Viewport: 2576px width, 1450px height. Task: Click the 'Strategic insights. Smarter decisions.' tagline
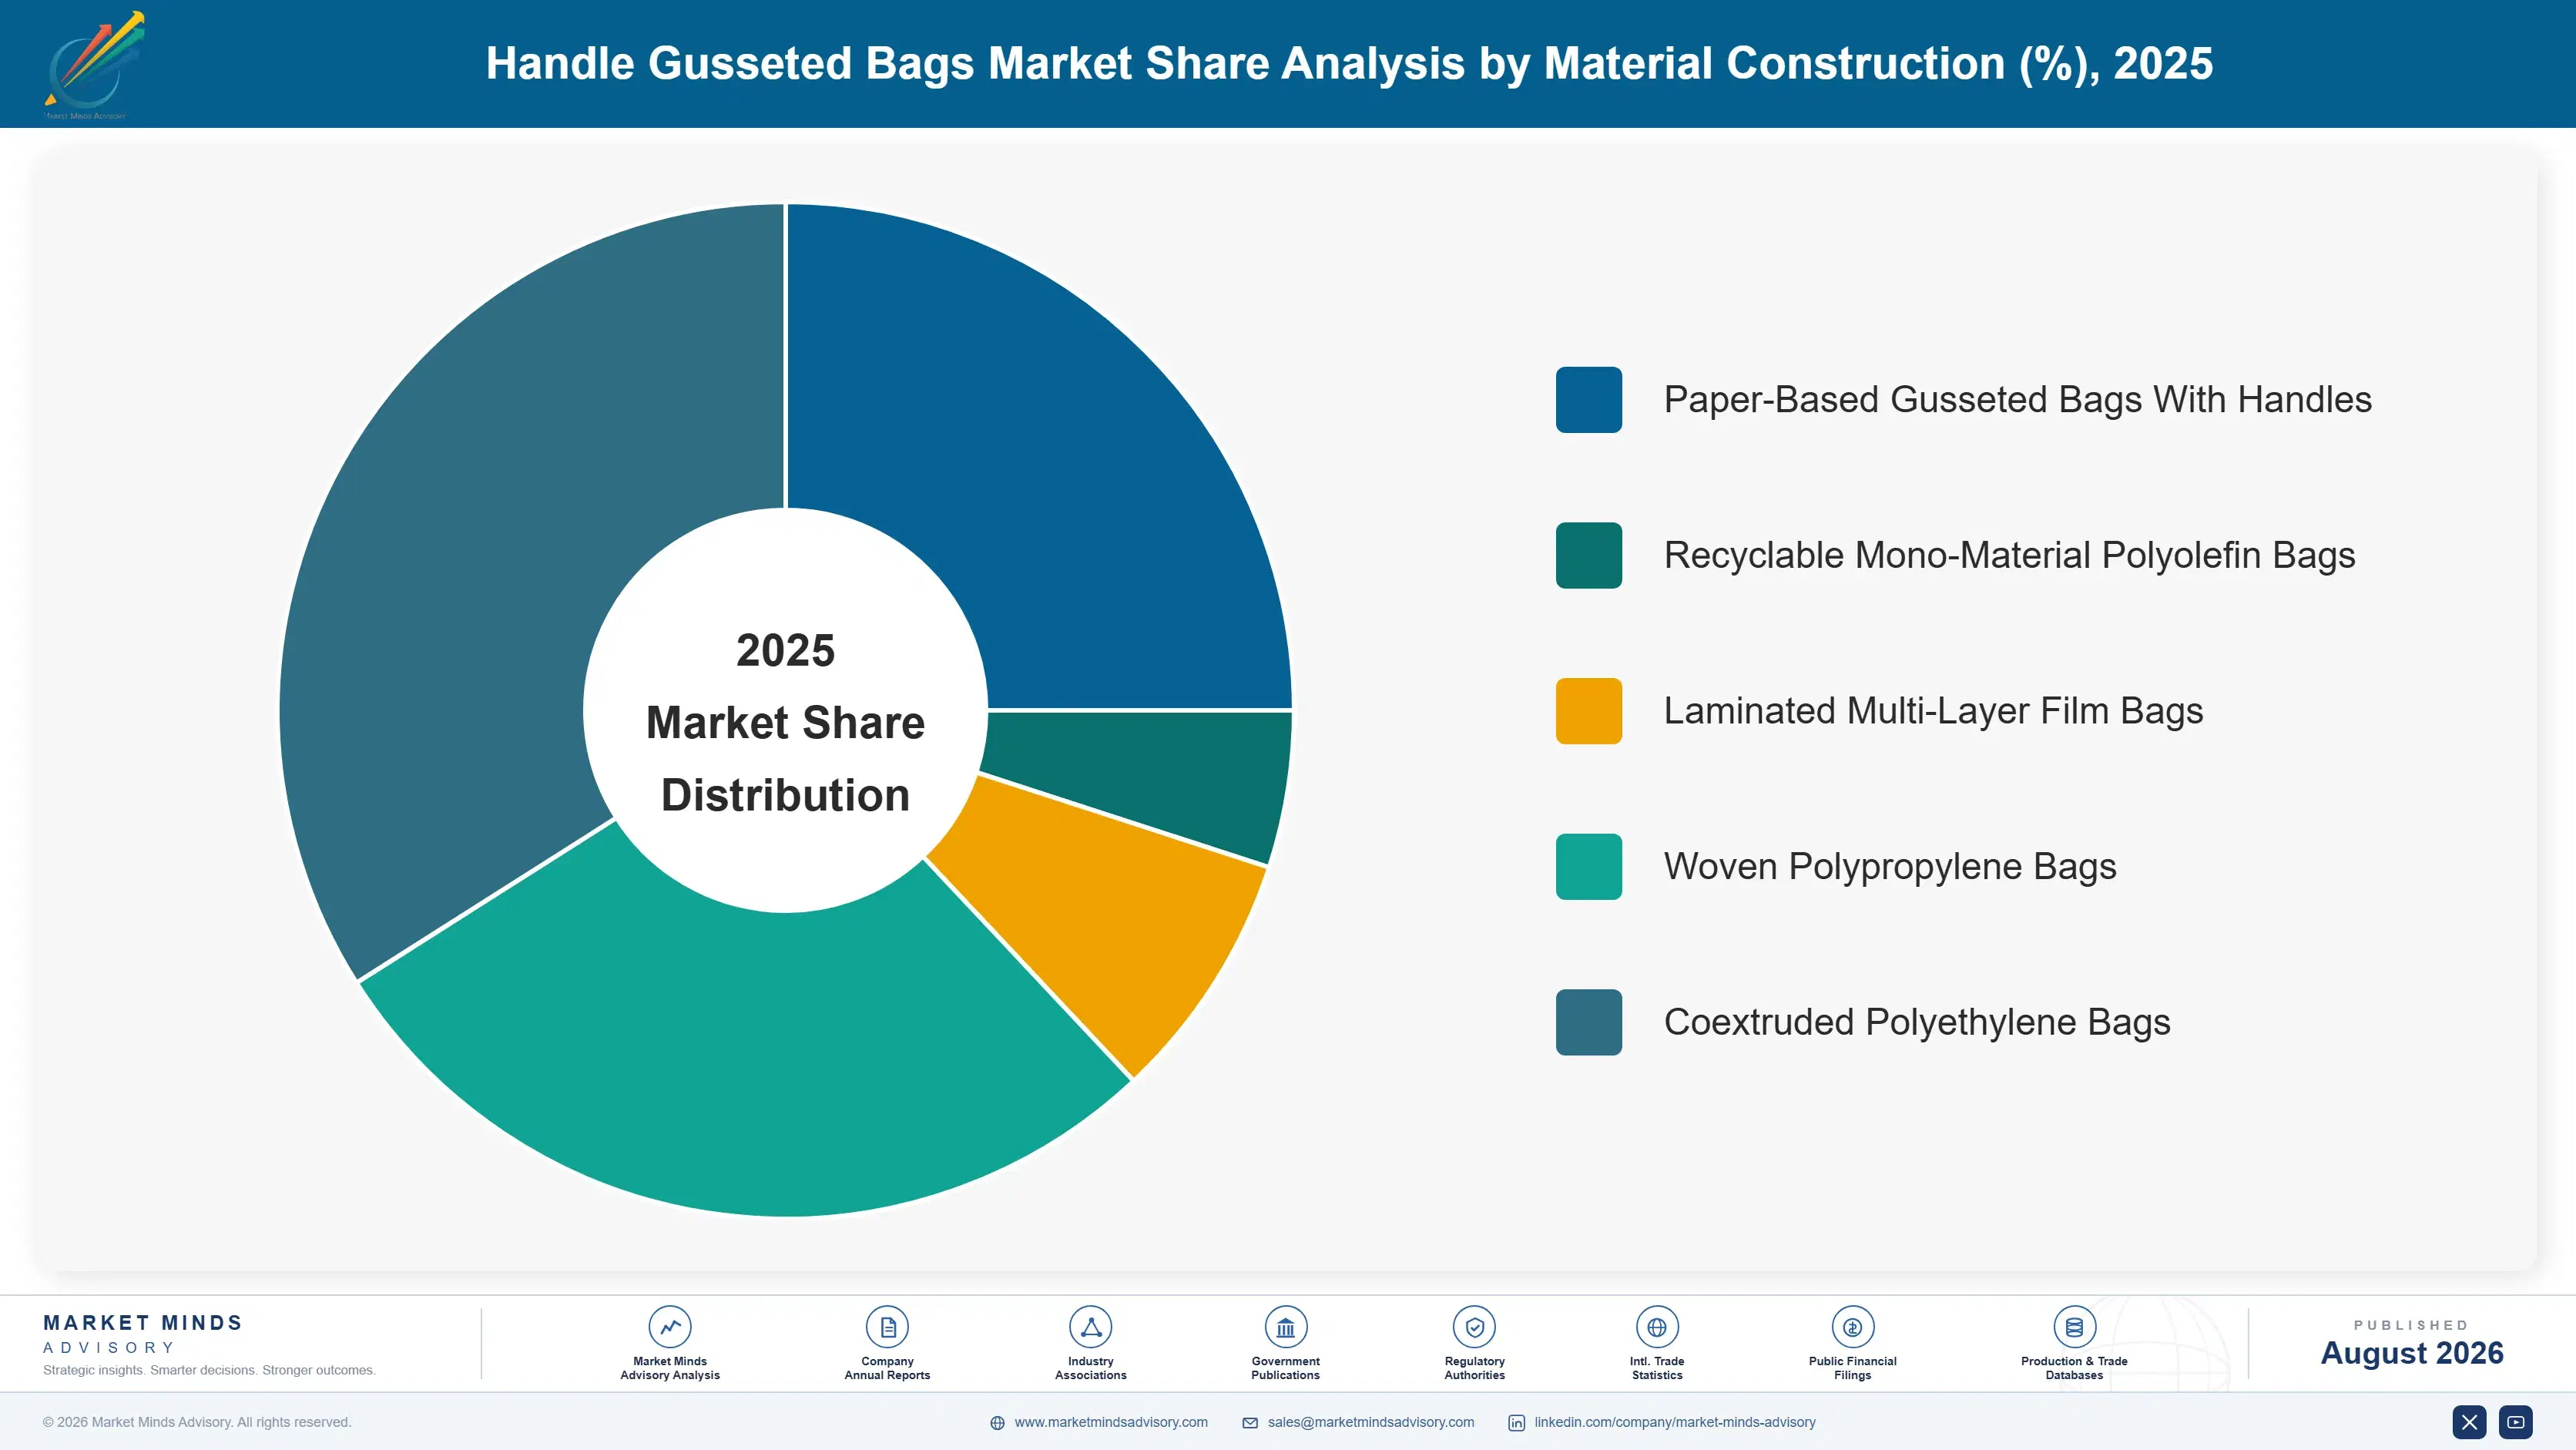[209, 1370]
